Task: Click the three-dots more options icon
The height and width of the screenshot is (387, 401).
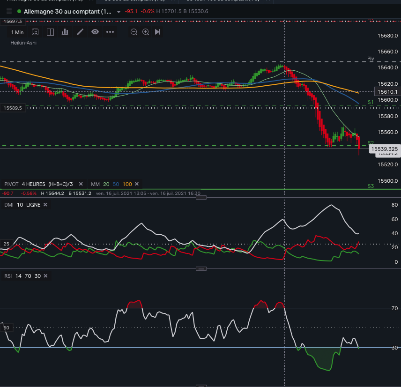Action: point(110,32)
